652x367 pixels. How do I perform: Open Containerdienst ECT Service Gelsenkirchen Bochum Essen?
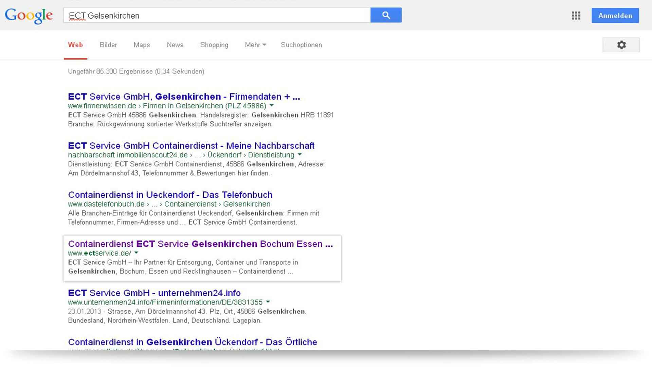[x=200, y=244]
